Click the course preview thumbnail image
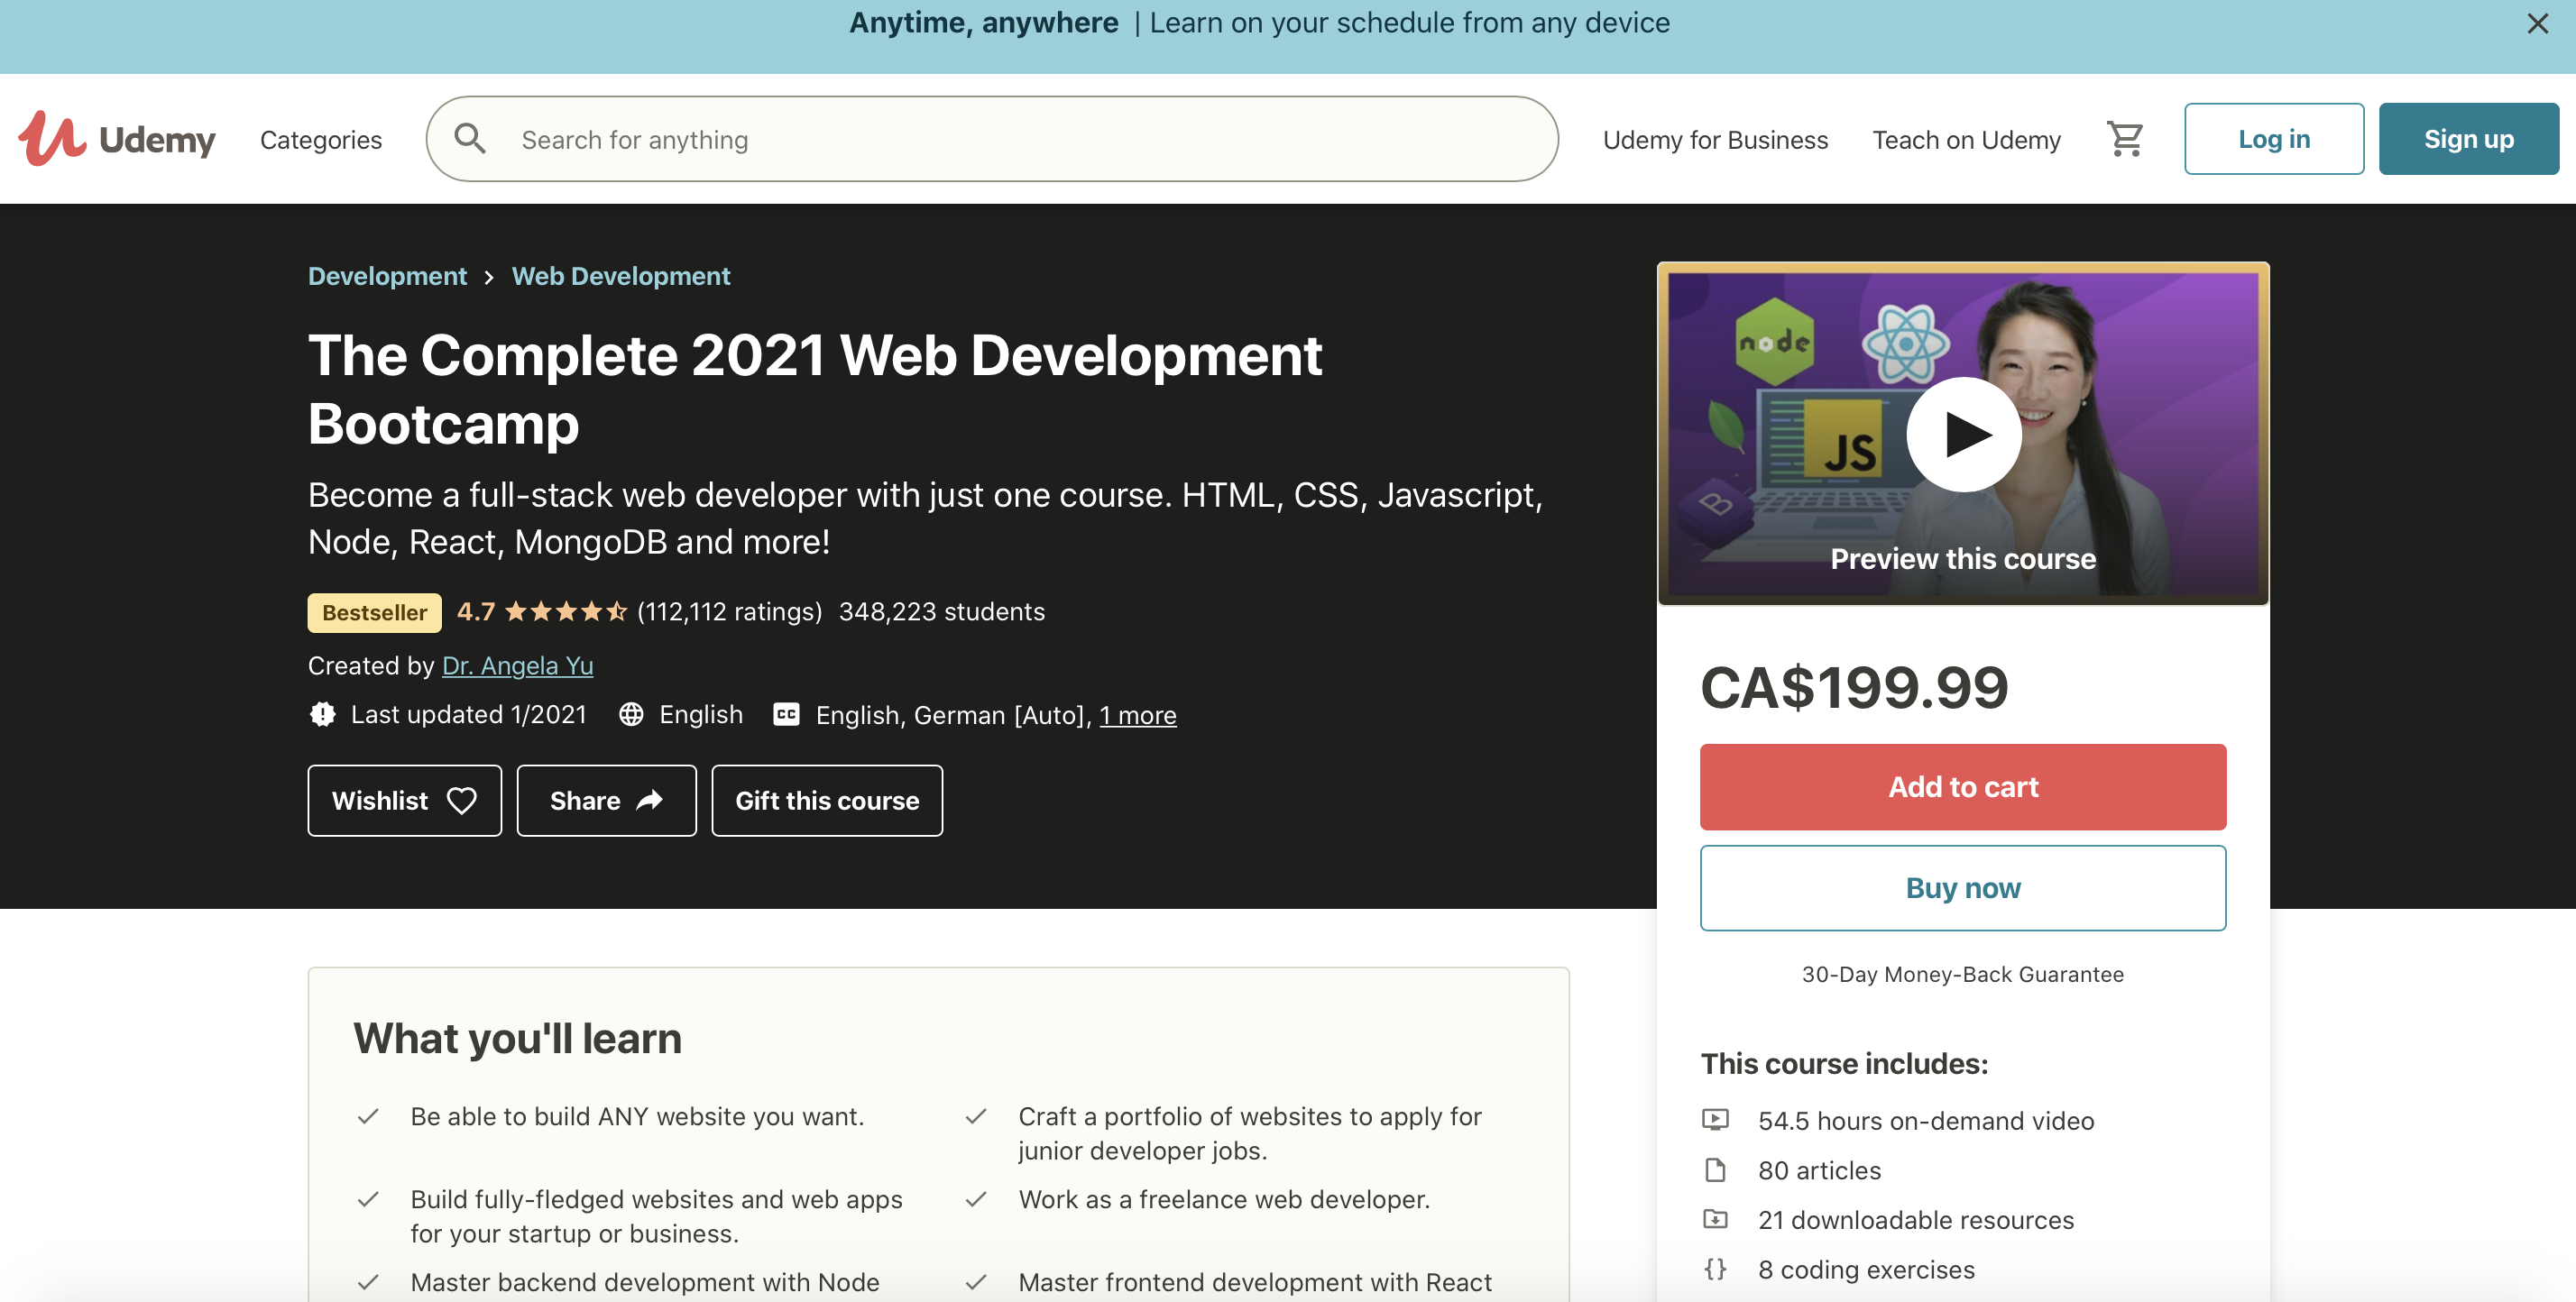Viewport: 2576px width, 1302px height. [1962, 434]
